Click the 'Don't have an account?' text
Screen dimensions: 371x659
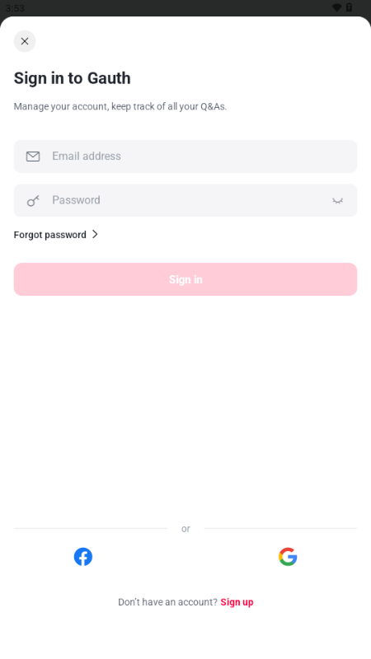pyautogui.click(x=168, y=602)
